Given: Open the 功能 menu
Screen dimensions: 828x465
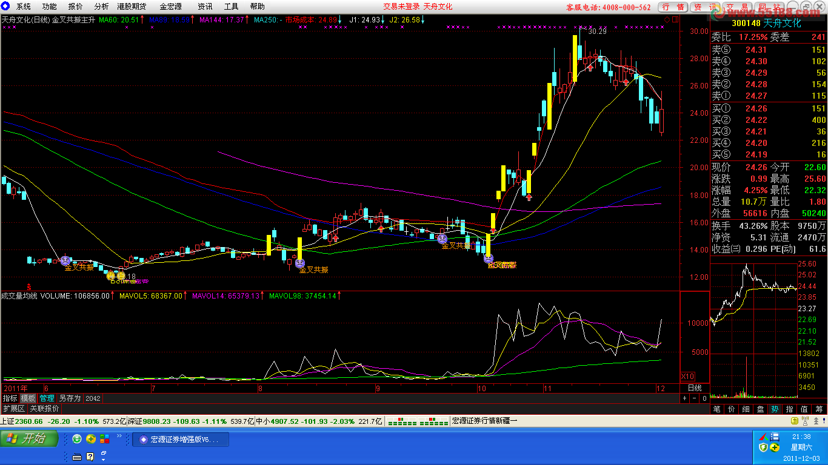Looking at the screenshot, I should coord(50,7).
